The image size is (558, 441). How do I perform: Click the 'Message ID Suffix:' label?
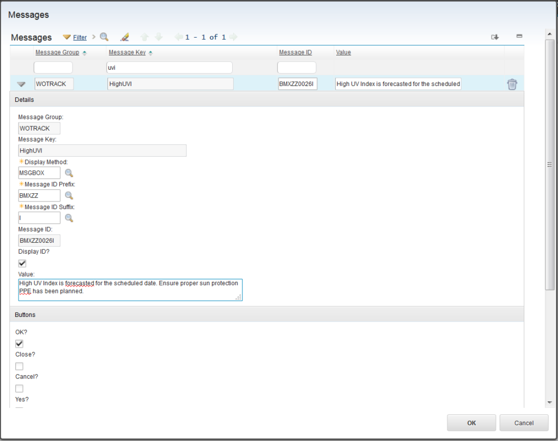50,207
